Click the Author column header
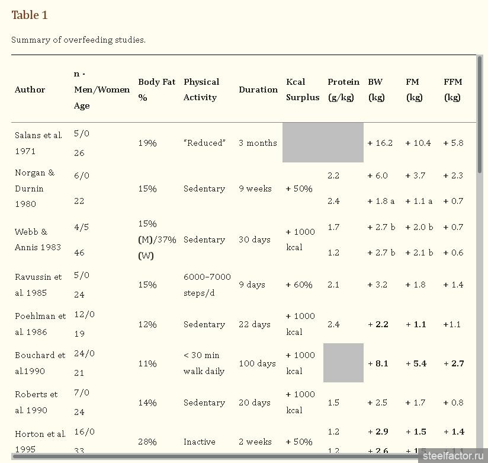Screen dimensions: 488x463 pos(30,90)
